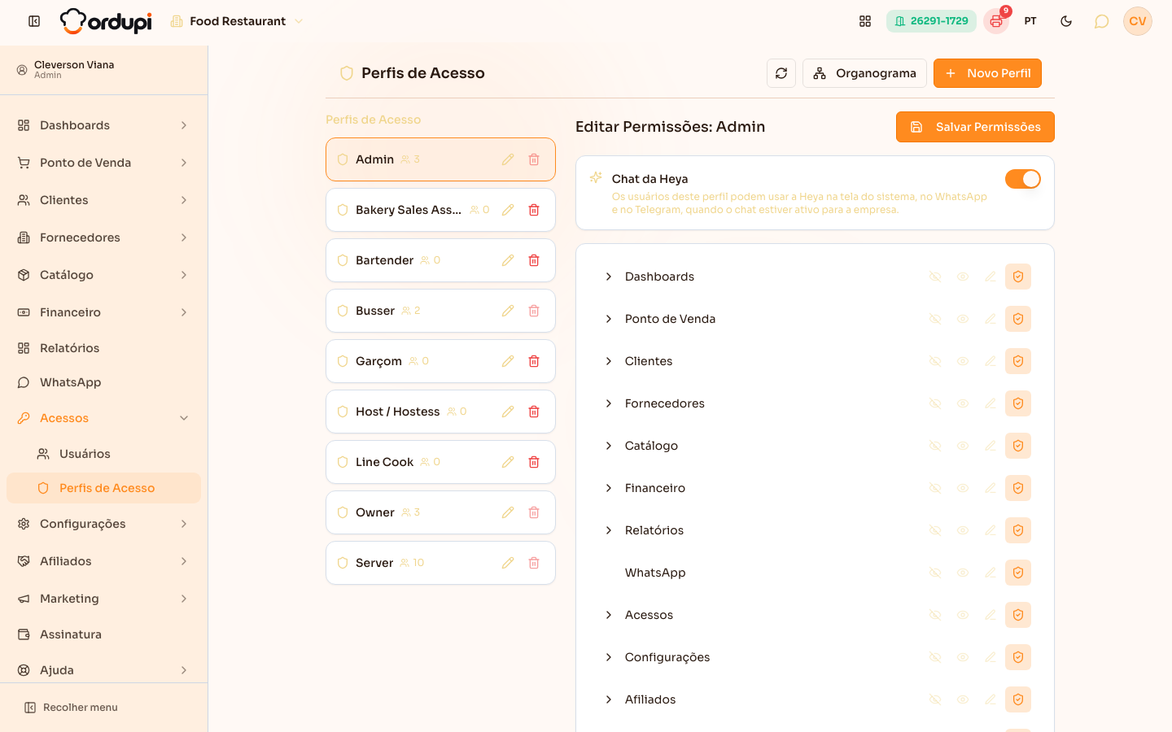Click the Novo Perfil button
The height and width of the screenshot is (732, 1172).
coord(987,73)
